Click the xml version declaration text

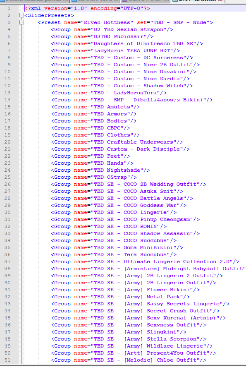click(87, 8)
